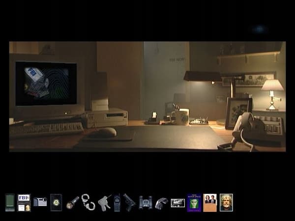
Task: Click the framed group photo on wall
Action: [249, 79]
